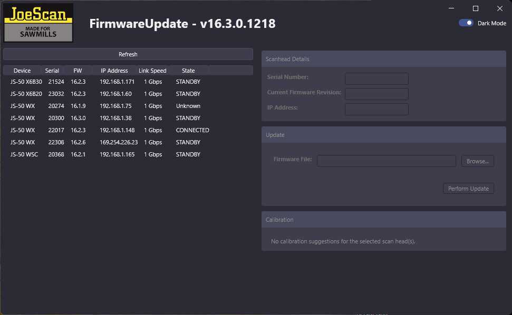Sort by the Serial column header
The width and height of the screenshot is (512, 315).
click(x=52, y=71)
